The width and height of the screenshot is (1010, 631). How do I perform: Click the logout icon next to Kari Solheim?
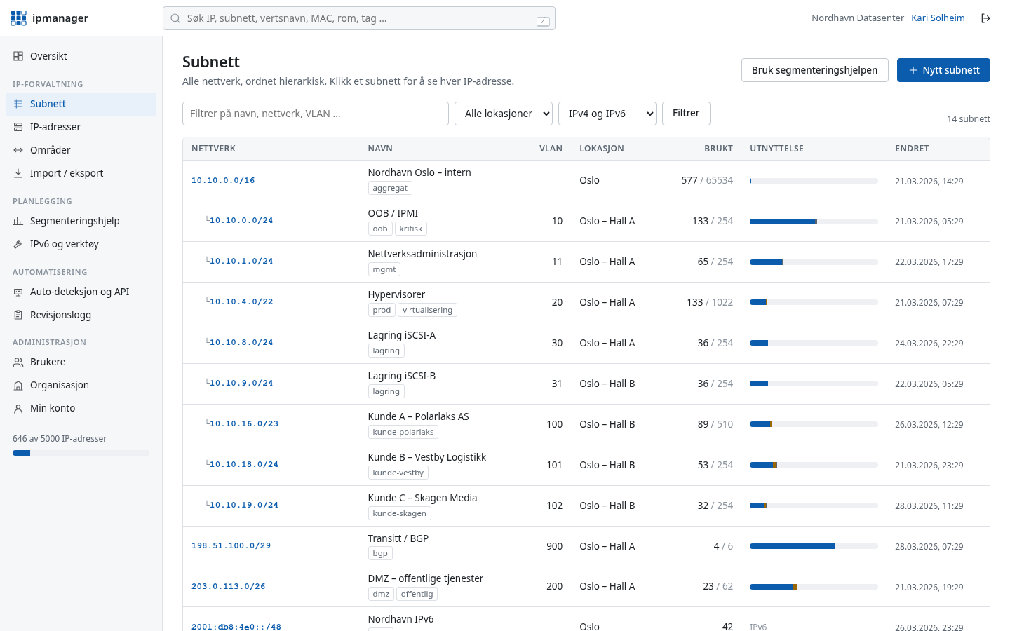985,18
